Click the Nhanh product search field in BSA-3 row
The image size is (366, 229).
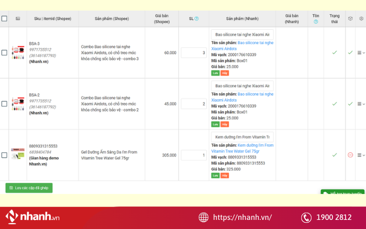(242, 34)
